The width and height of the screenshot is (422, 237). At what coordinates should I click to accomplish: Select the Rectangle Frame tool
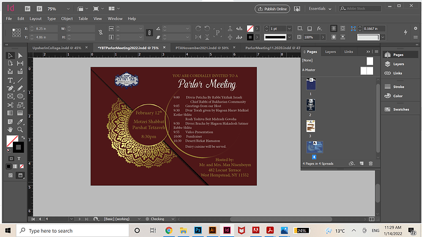10,96
